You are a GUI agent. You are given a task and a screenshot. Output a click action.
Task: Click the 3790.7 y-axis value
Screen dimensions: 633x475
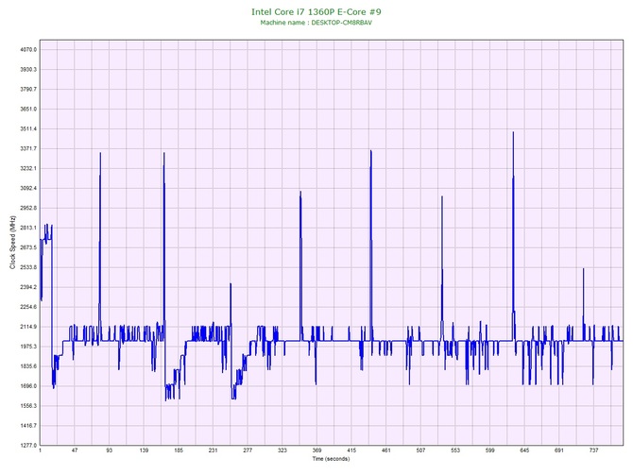pyautogui.click(x=28, y=89)
